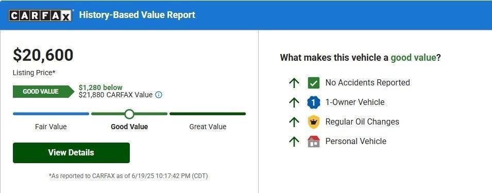Click History-Based Value Report title

point(137,15)
